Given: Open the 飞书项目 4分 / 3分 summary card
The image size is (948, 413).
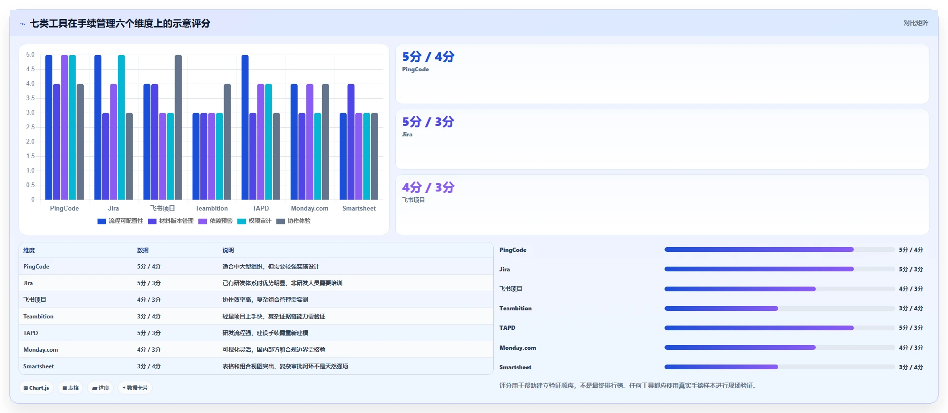Looking at the screenshot, I should pos(662,205).
